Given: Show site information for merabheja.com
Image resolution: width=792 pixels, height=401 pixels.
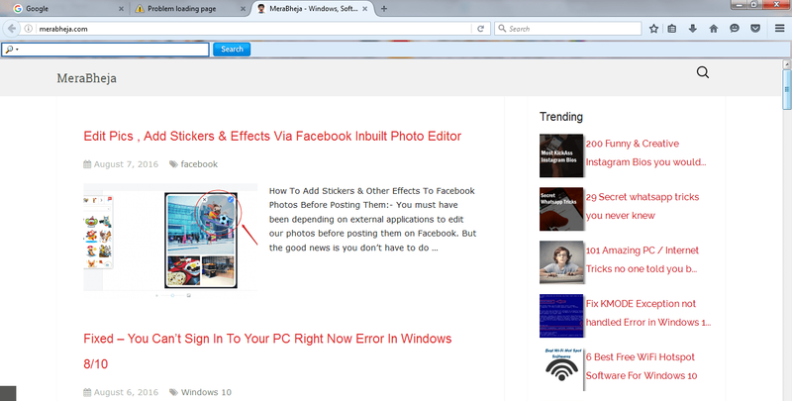Looking at the screenshot, I should [x=29, y=29].
